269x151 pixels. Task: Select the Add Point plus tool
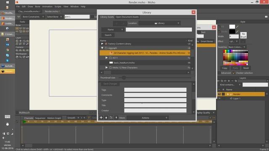click(21, 41)
